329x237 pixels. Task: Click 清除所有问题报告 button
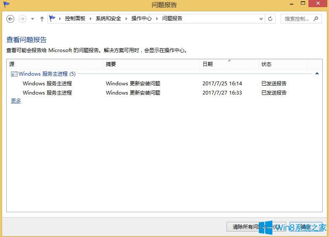(x=256, y=227)
